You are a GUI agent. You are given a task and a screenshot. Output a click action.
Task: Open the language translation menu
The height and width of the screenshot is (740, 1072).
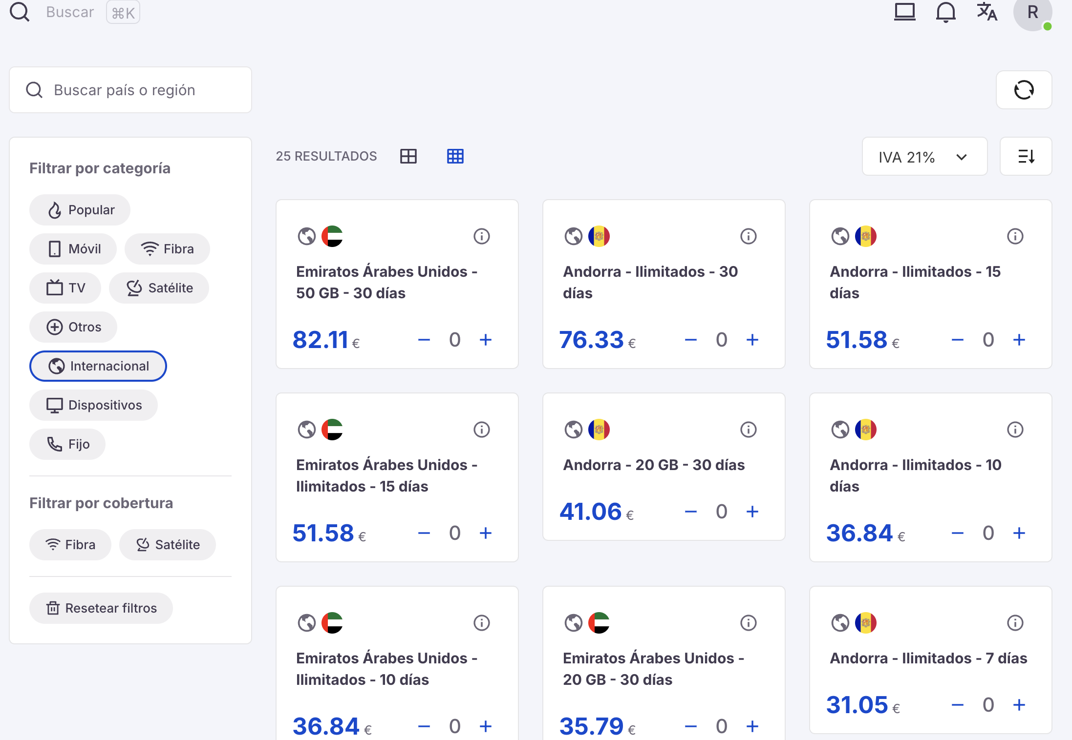(x=986, y=12)
